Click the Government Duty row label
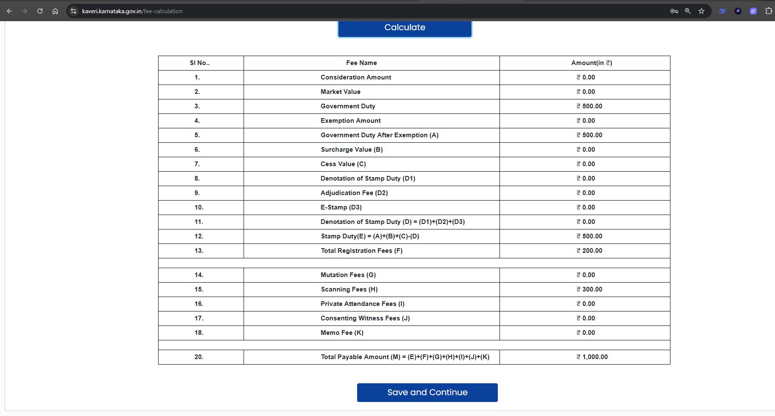The image size is (775, 416). tap(348, 106)
